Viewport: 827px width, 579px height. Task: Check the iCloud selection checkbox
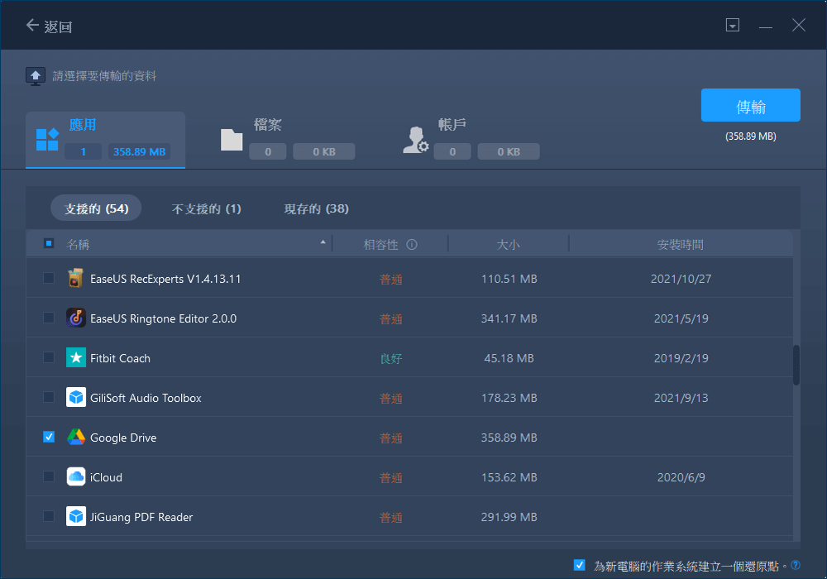click(48, 477)
